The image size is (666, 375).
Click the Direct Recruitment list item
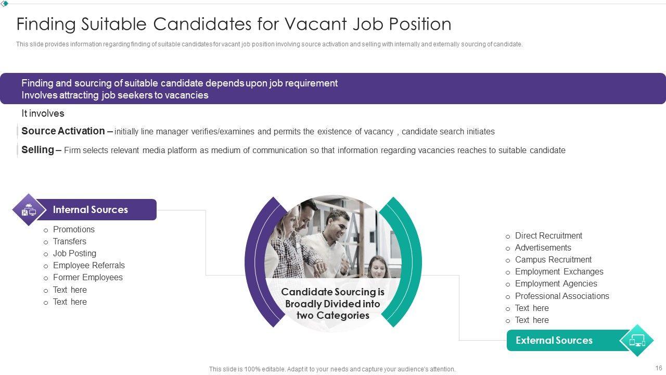(x=548, y=236)
